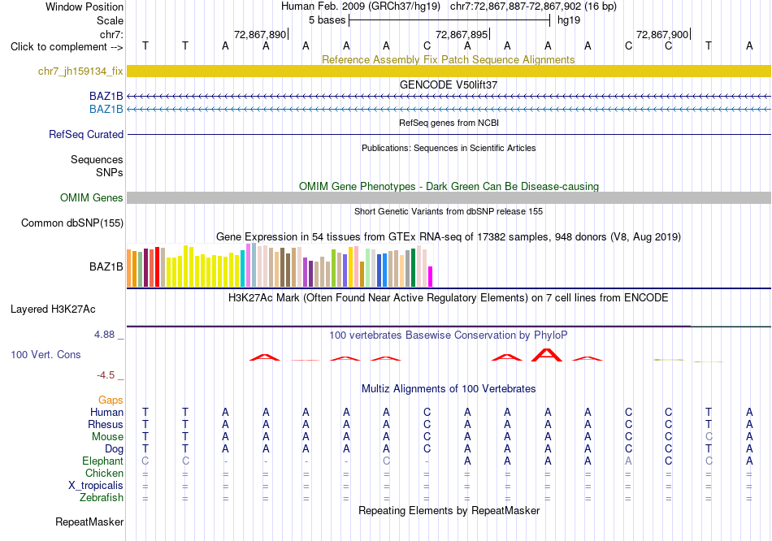Open the chr7_jh159134_fix track label
This screenshot has width=772, height=541.
click(80, 71)
